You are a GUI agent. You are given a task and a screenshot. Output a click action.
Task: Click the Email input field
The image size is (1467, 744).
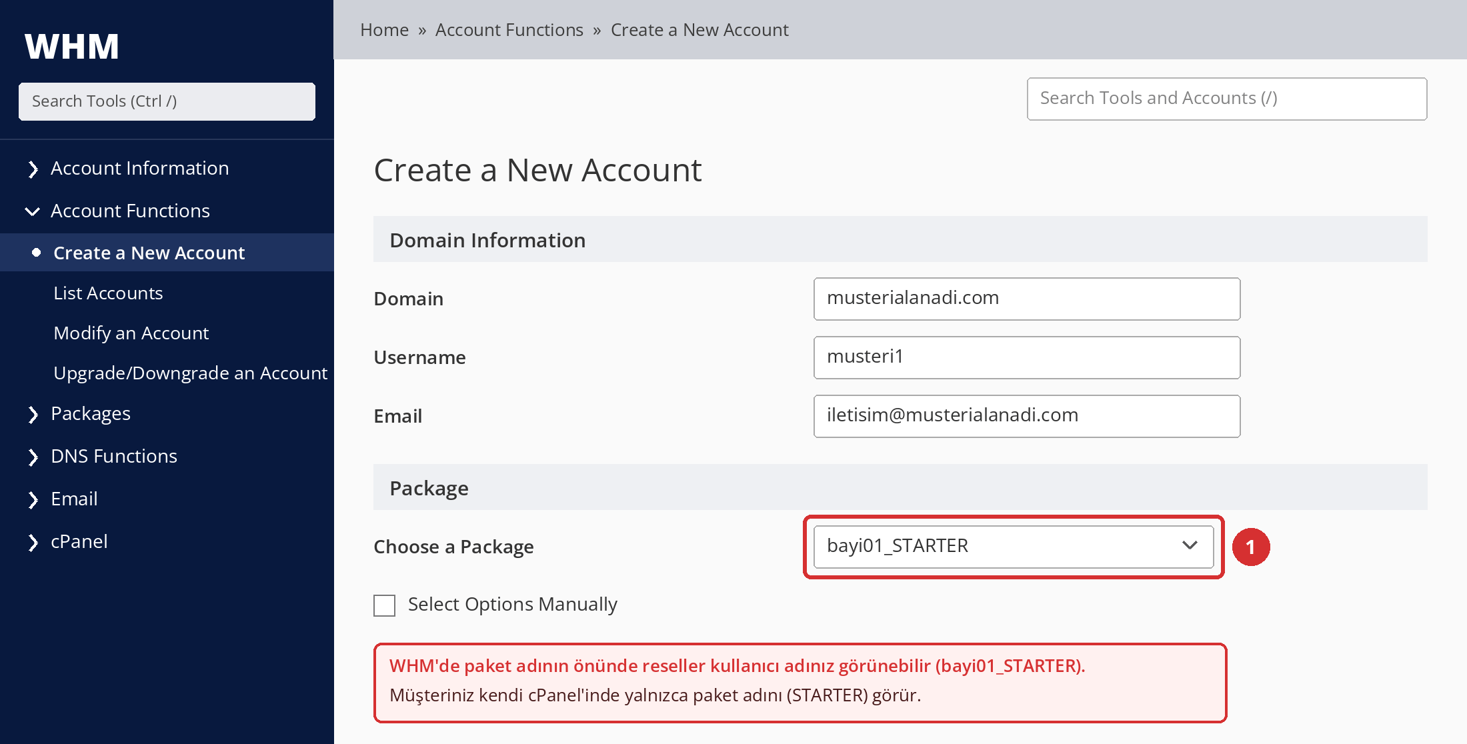pyautogui.click(x=1027, y=416)
